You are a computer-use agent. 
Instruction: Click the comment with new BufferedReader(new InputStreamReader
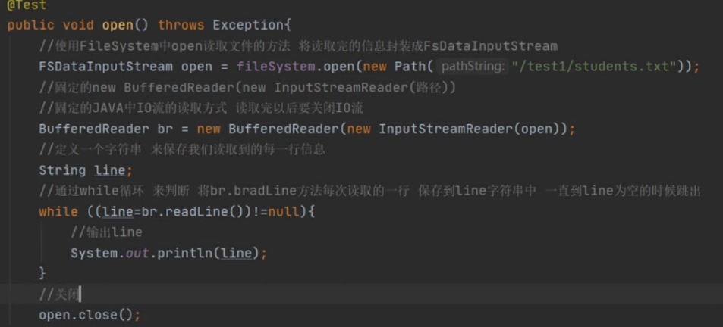(247, 87)
